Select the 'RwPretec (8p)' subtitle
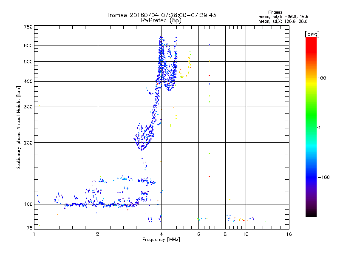Screen dimensions: 340x255 (161, 20)
